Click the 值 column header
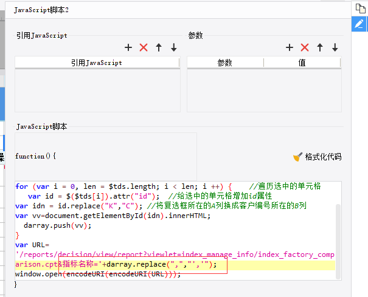Image resolution: width=368 pixels, height=297 pixels. click(302, 63)
